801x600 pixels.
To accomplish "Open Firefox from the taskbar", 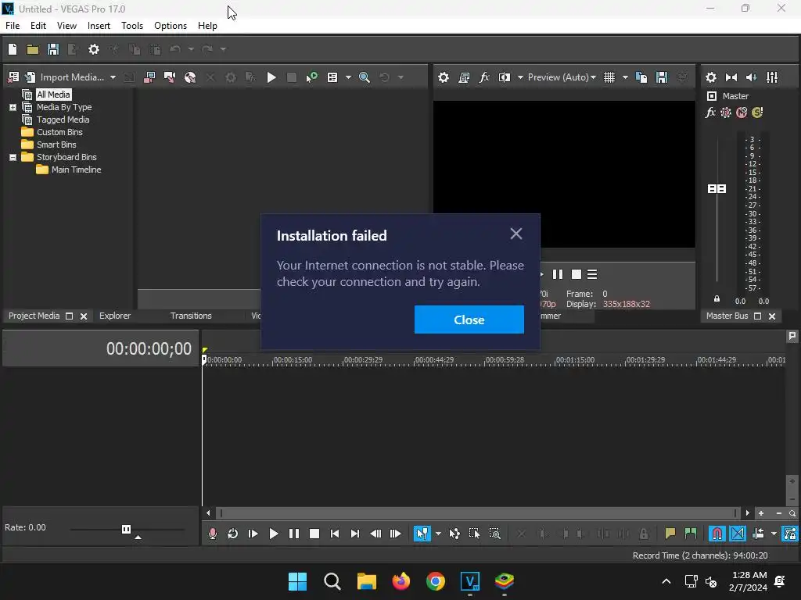I will 401,581.
